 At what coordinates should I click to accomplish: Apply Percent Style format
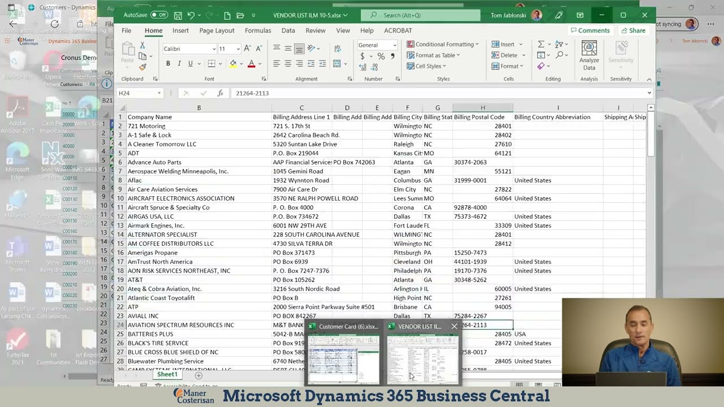pyautogui.click(x=381, y=56)
